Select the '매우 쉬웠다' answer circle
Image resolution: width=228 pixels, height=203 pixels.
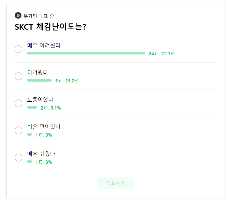[x=18, y=157]
